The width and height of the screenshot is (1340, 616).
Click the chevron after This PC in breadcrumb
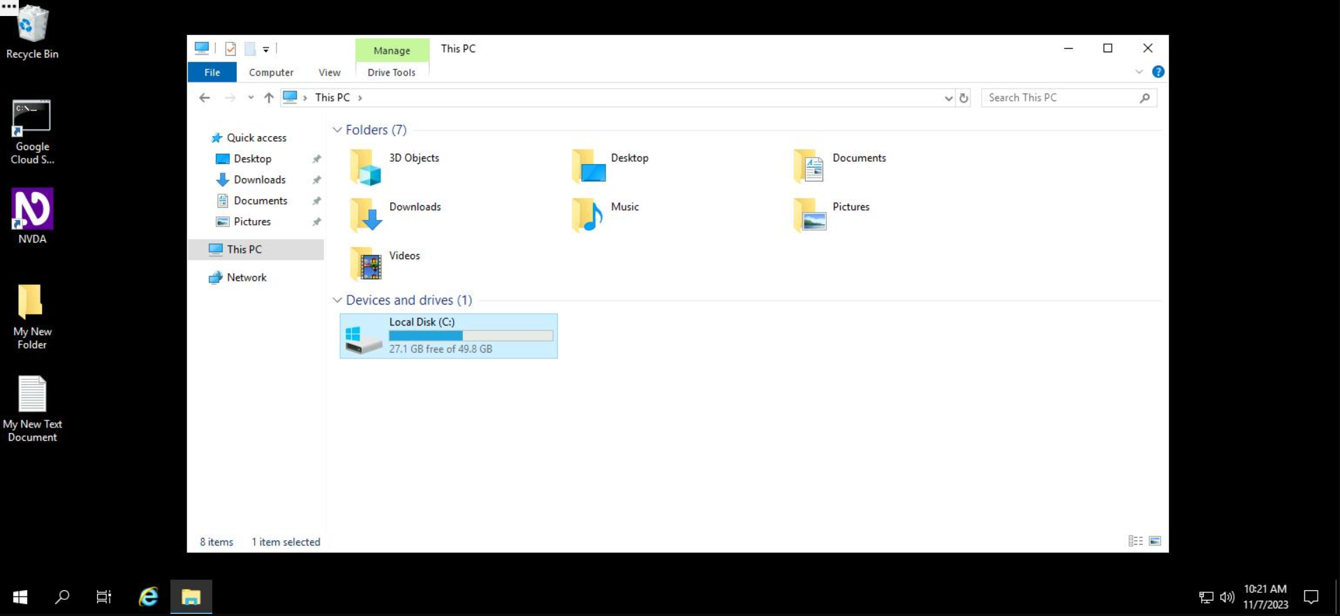point(360,98)
